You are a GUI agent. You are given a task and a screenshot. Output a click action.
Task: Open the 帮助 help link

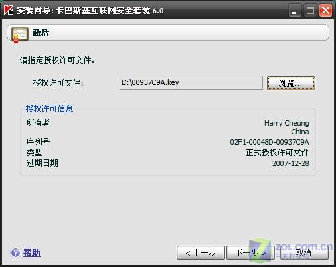pos(32,252)
